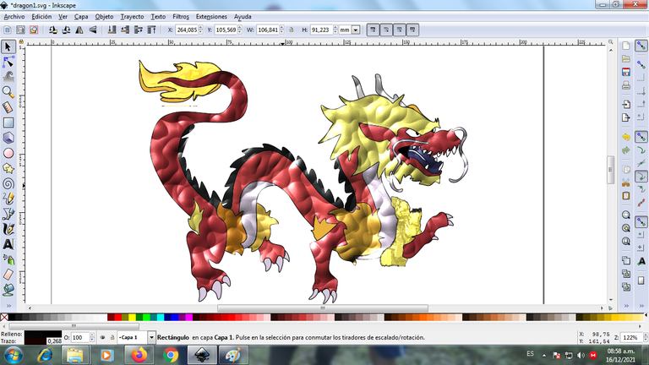
Task: Toggle scale stroke width with object
Action: tap(373, 30)
